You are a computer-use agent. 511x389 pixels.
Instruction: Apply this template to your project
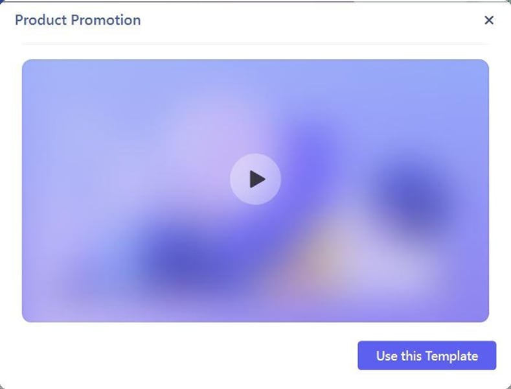427,355
